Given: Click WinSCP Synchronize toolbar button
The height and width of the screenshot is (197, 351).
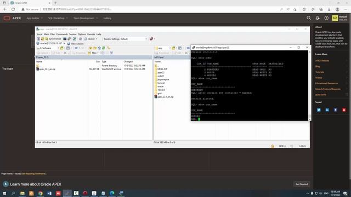Looking at the screenshot, I should pyautogui.click(x=53, y=39).
